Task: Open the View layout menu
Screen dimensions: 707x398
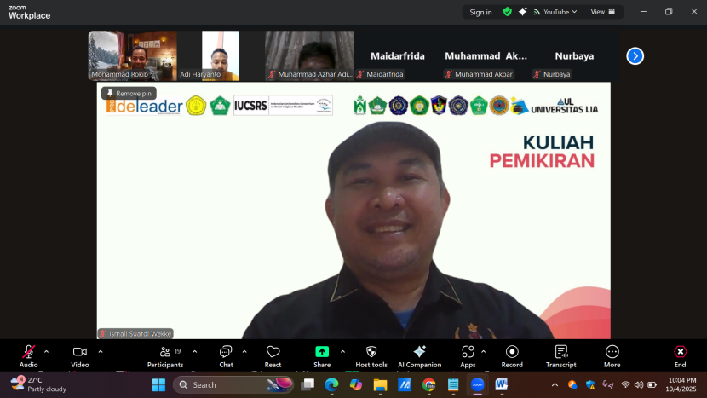Action: coord(602,12)
